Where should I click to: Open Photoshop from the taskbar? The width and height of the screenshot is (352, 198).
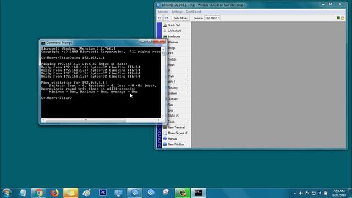pos(103,193)
